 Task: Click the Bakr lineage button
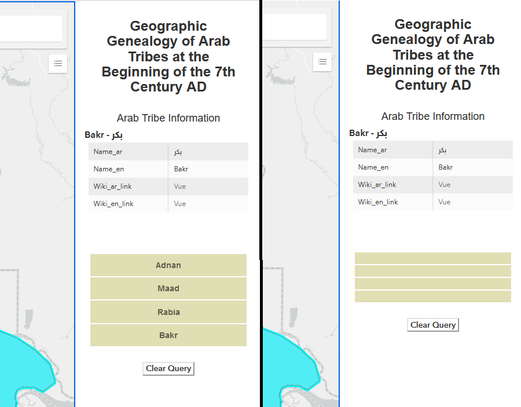point(168,335)
